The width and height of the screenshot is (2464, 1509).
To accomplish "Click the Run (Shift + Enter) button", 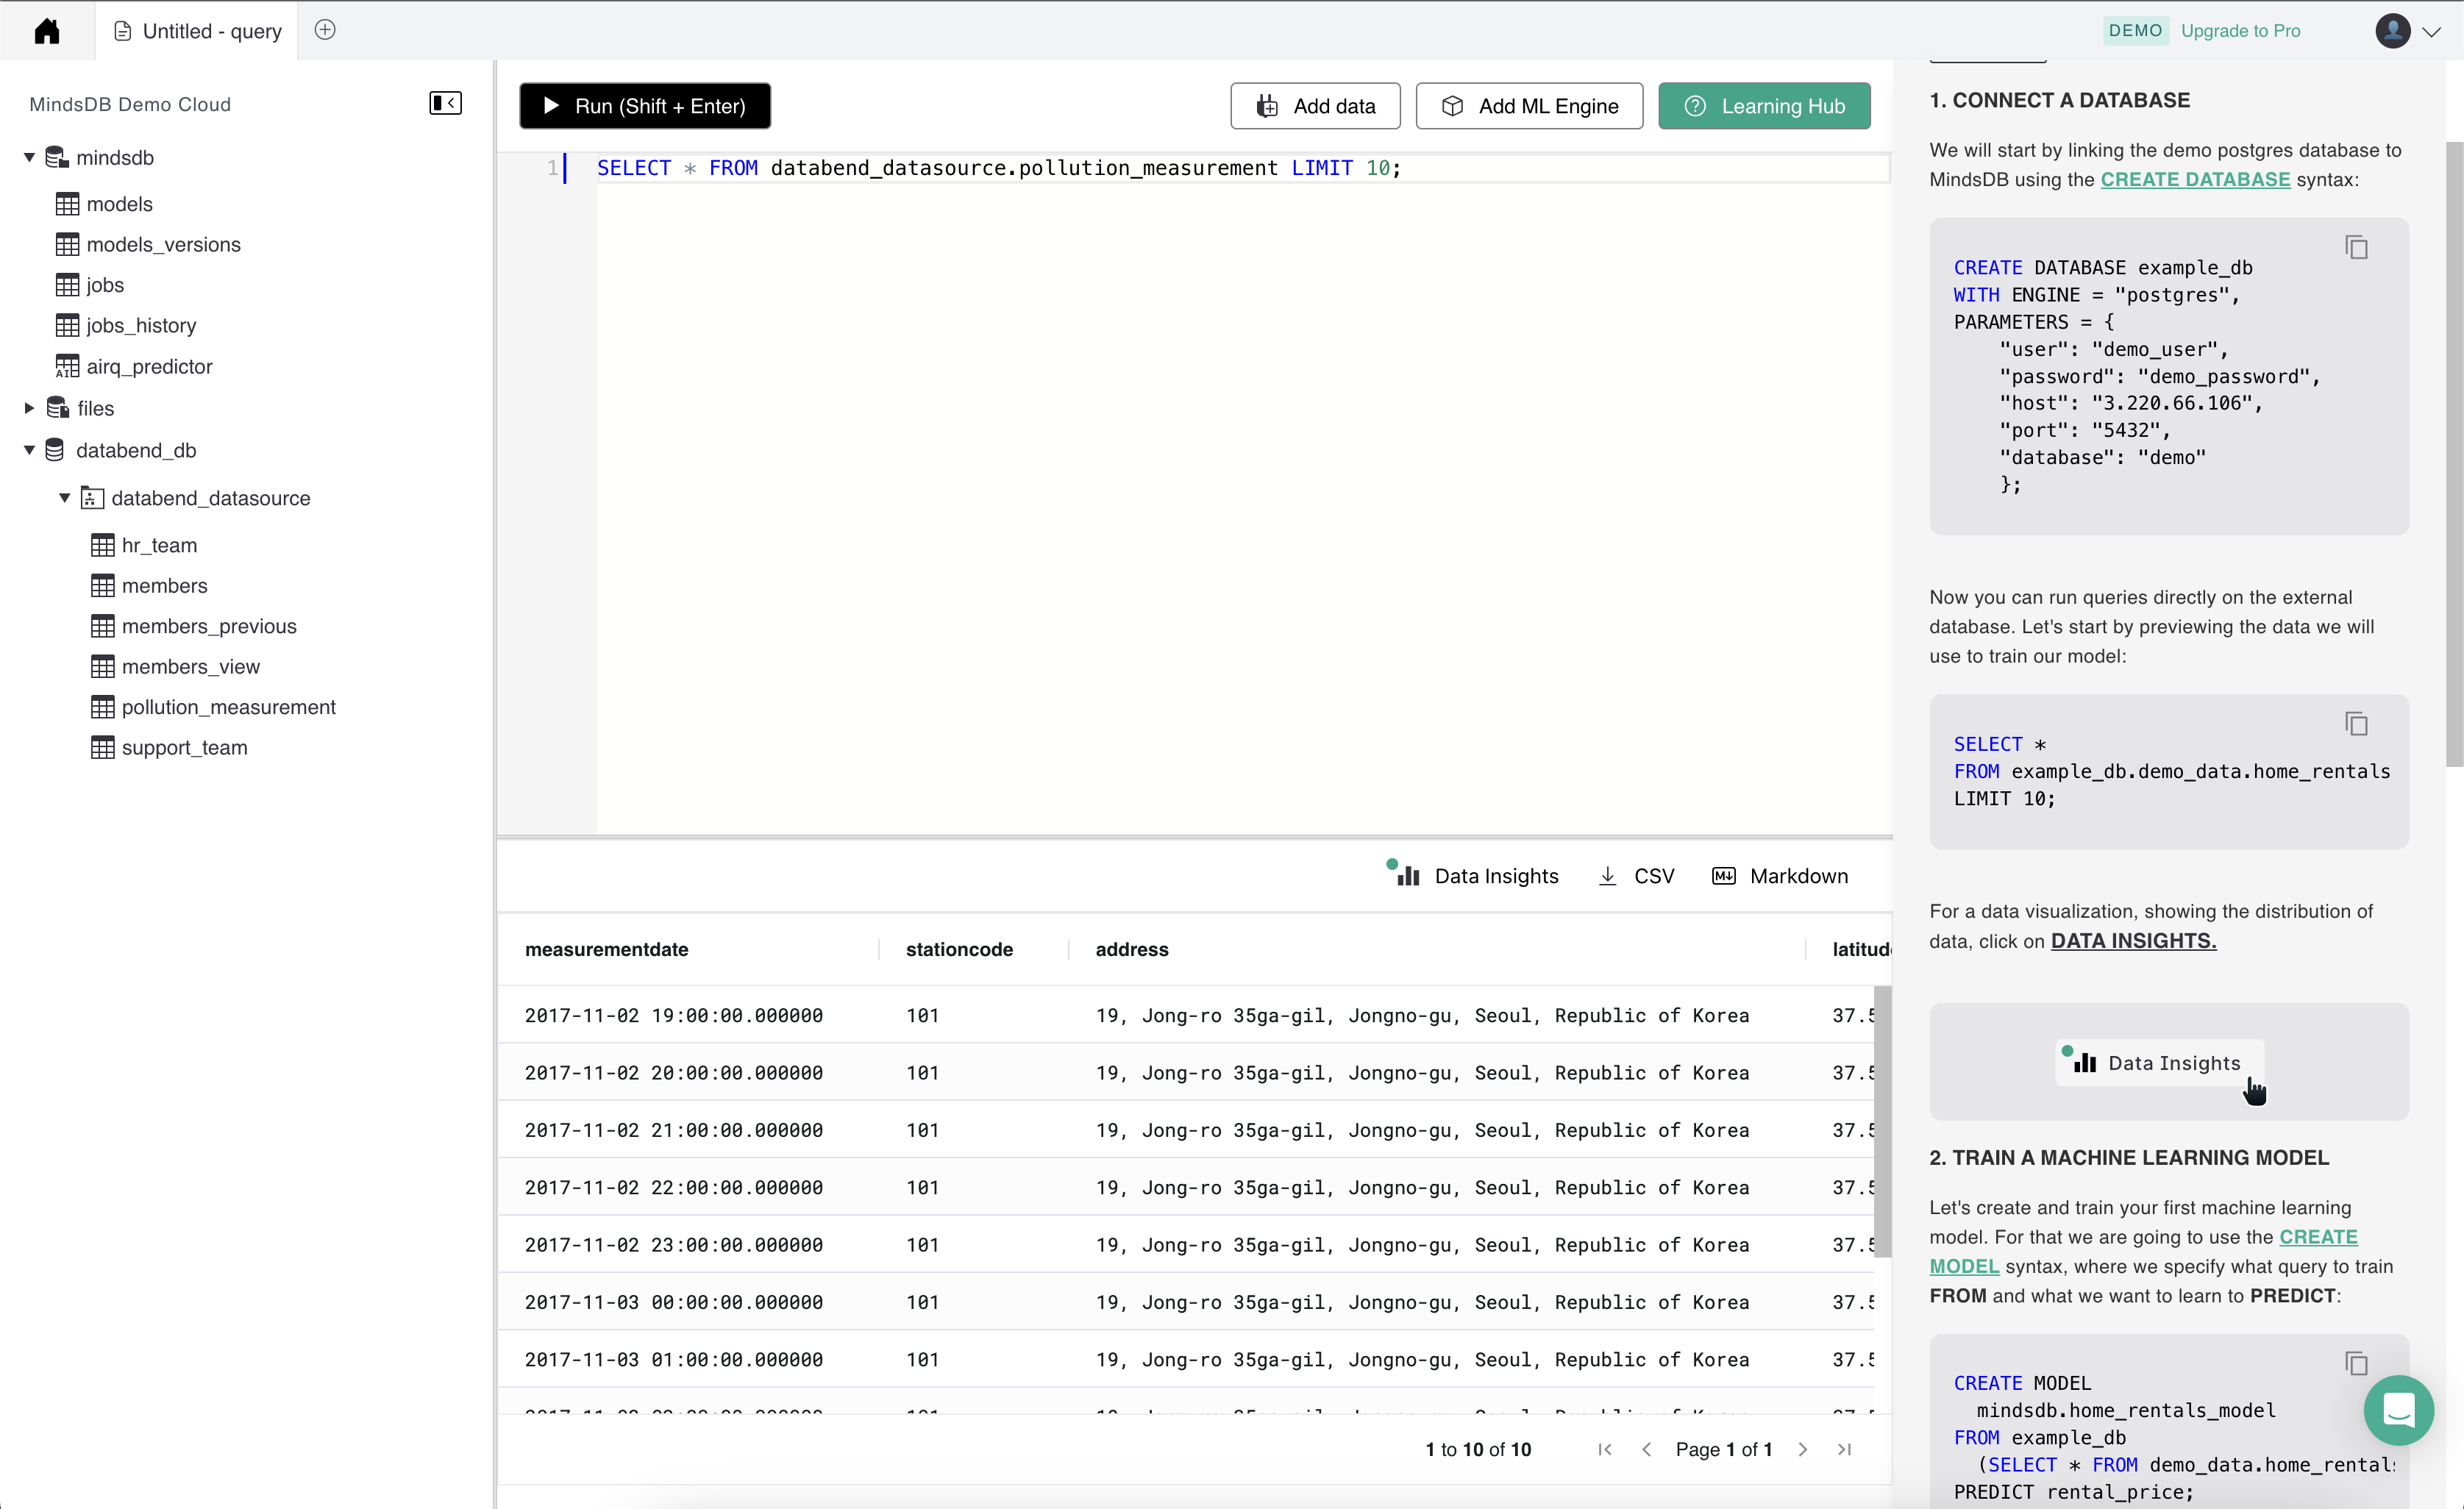I will (x=644, y=105).
